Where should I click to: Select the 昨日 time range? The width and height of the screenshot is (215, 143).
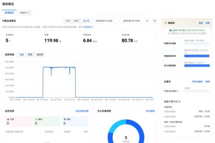[76, 21]
